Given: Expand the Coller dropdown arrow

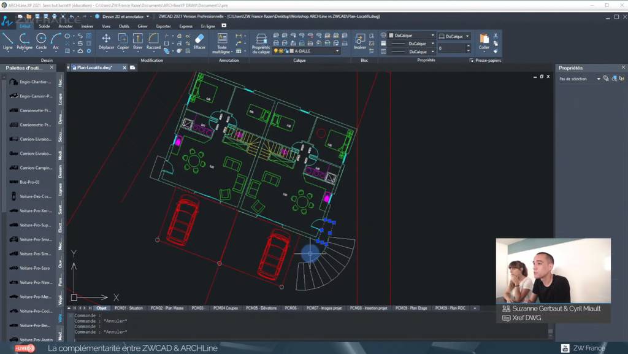Looking at the screenshot, I should [x=484, y=52].
